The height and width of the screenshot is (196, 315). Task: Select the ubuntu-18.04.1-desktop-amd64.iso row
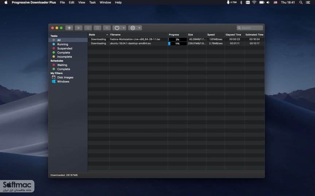176,44
